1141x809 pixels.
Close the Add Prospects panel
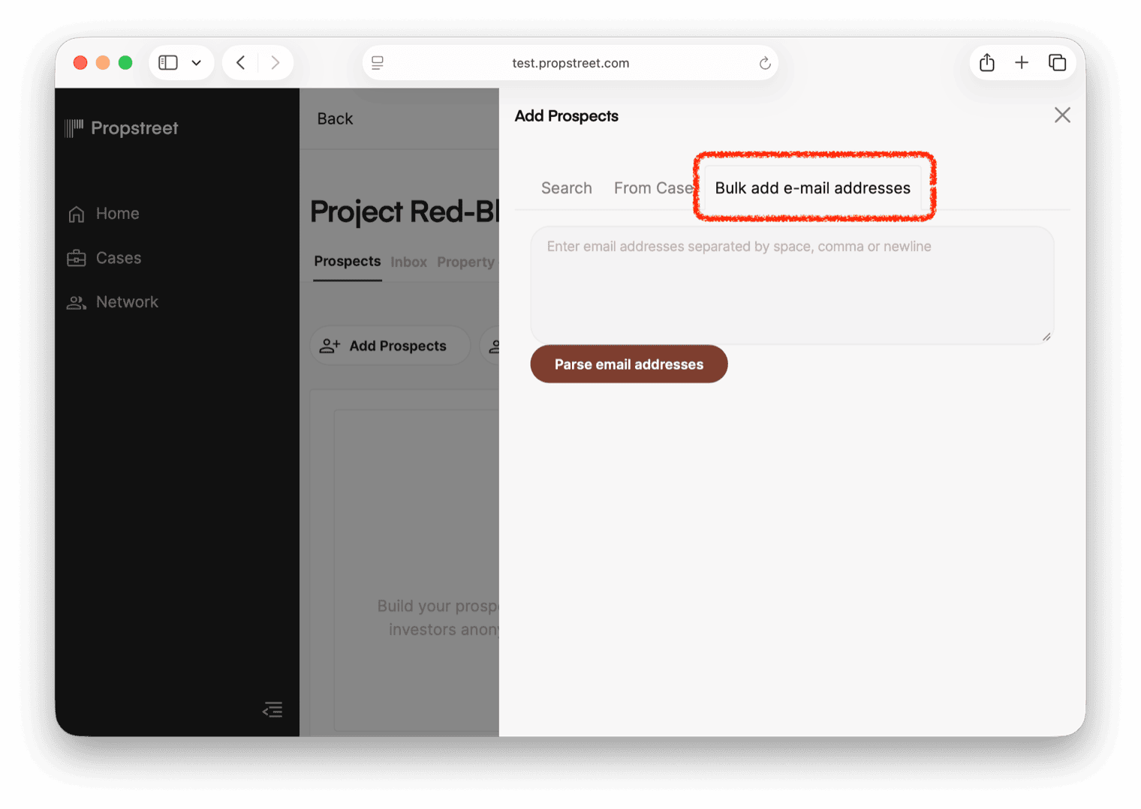pos(1061,115)
